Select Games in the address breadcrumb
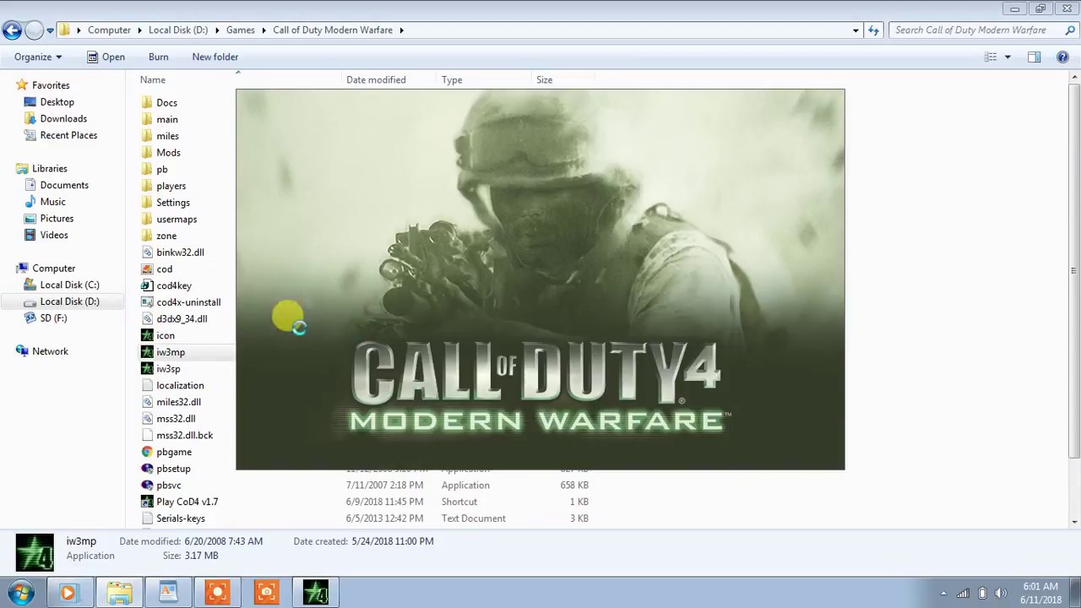 click(240, 30)
